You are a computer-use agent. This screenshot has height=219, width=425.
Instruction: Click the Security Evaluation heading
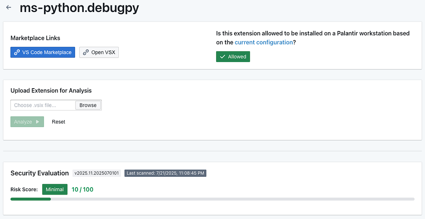point(39,173)
